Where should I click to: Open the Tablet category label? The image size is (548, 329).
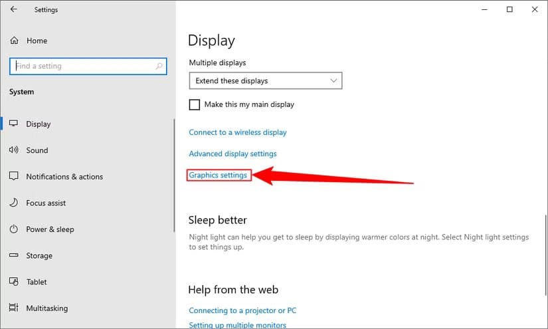point(37,282)
